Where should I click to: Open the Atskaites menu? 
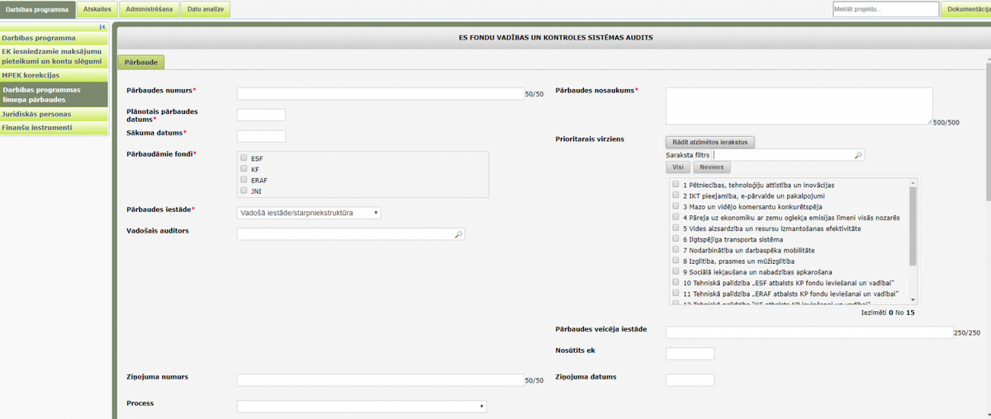[97, 9]
